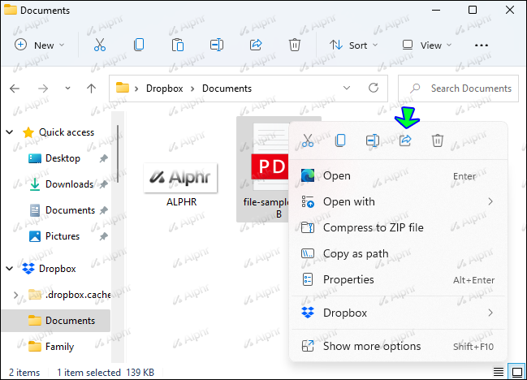Click the Rename icon in the top toolbar
The width and height of the screenshot is (527, 380).
coord(217,45)
